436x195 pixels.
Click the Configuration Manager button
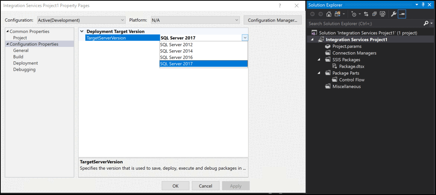(273, 20)
